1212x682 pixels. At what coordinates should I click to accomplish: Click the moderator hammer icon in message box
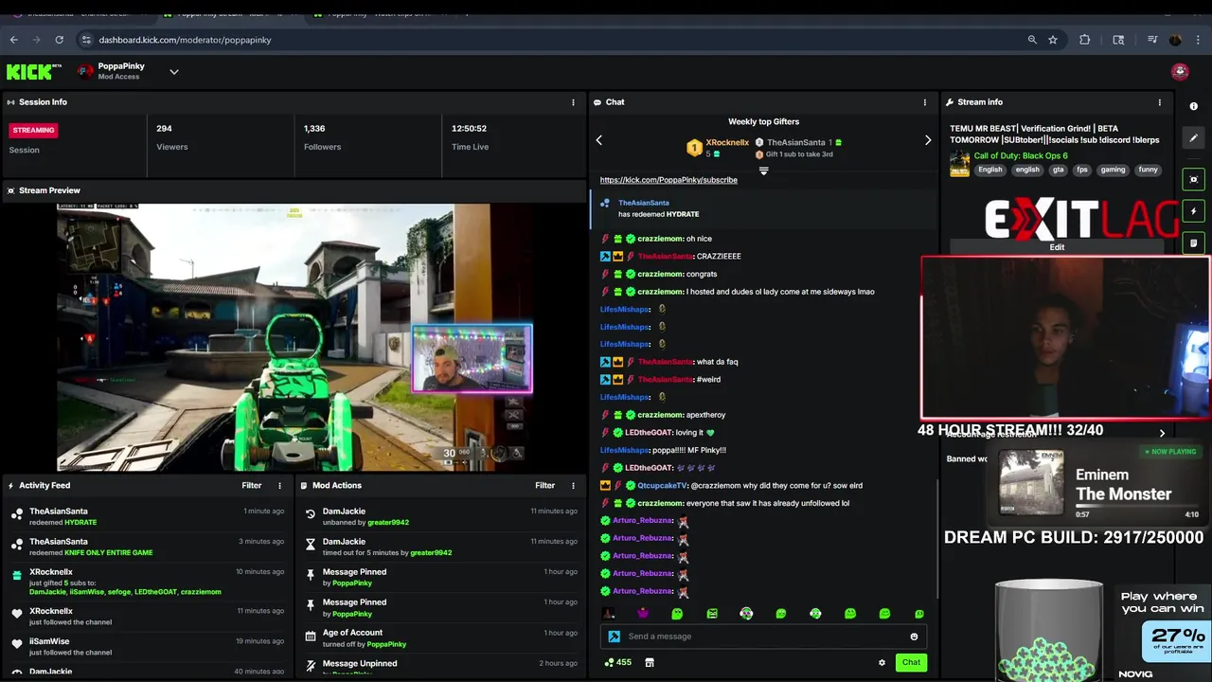click(614, 637)
